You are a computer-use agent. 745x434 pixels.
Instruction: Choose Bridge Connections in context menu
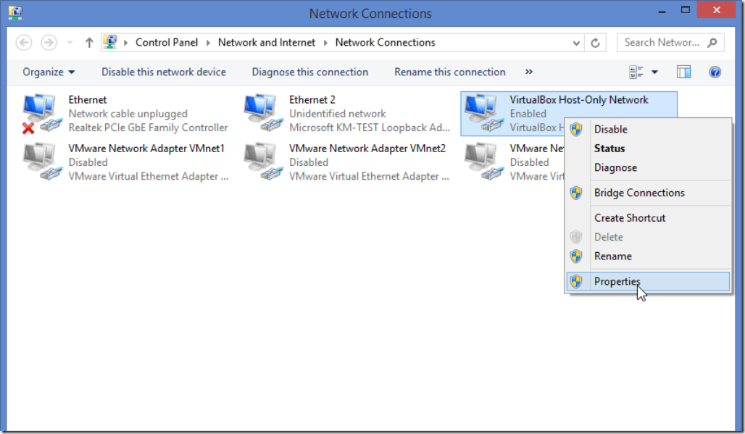pyautogui.click(x=648, y=193)
